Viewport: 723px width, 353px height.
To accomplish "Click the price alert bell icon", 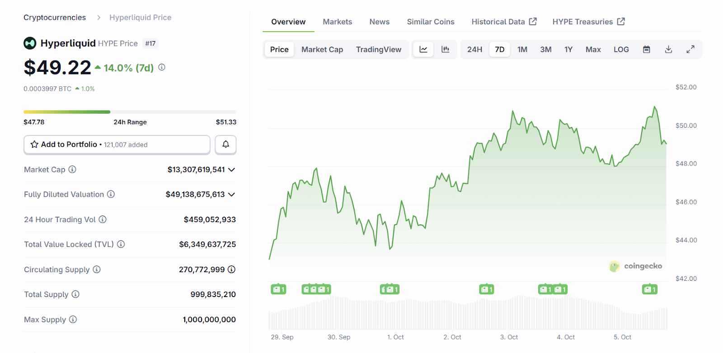I will (x=225, y=144).
